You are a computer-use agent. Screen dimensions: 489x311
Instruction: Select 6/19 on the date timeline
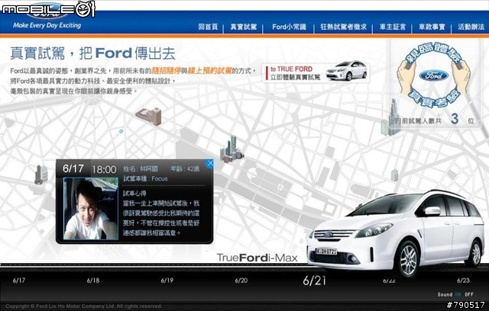[x=167, y=281]
